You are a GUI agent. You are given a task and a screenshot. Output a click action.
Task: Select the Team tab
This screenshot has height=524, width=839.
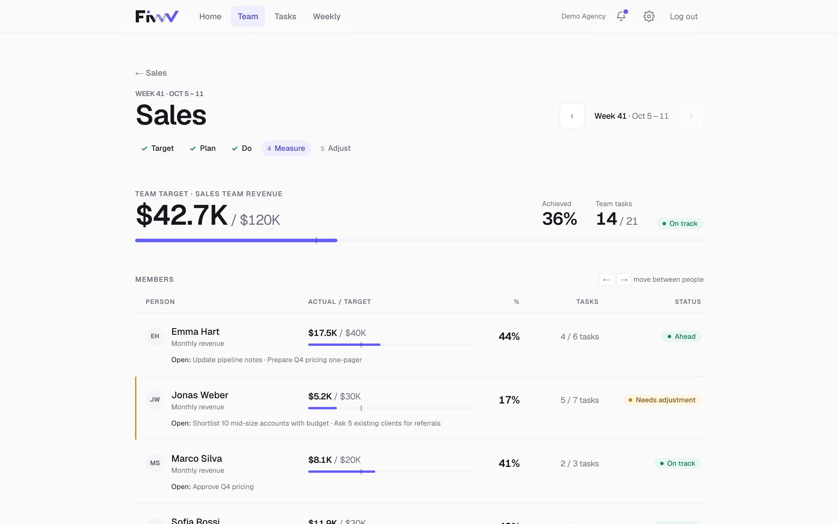click(x=248, y=16)
